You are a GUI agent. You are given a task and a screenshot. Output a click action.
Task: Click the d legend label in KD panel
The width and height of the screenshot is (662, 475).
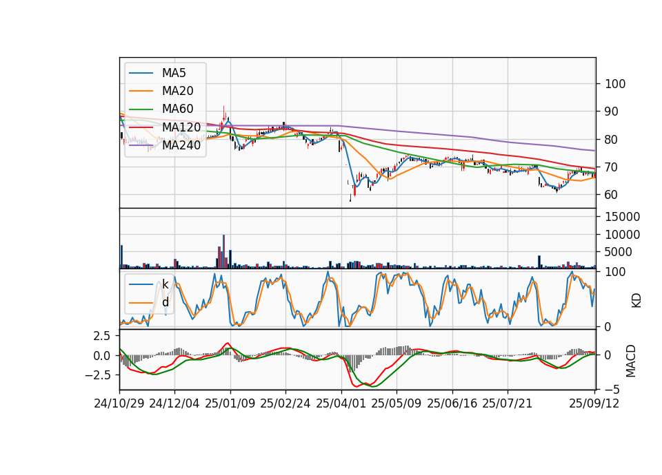coord(165,302)
